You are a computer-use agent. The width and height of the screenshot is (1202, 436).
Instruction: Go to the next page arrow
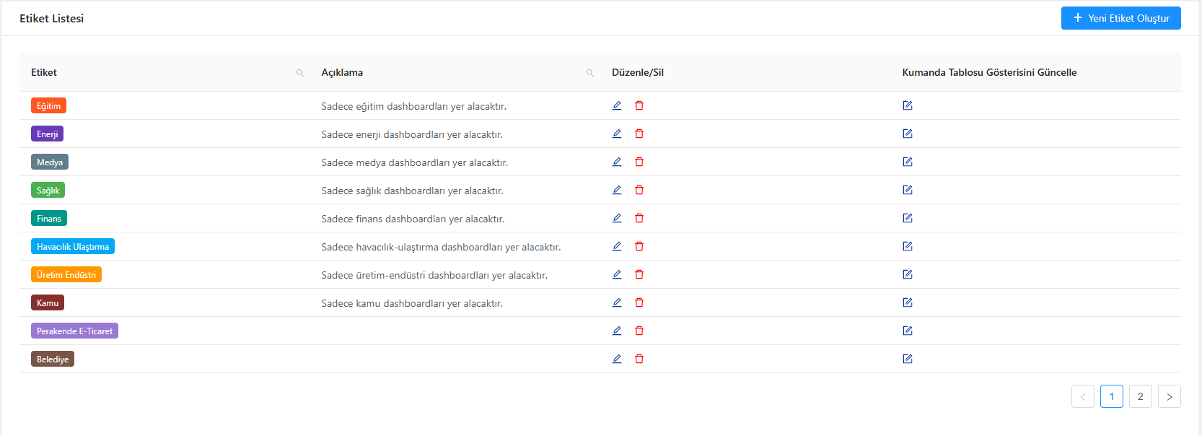tap(1169, 396)
